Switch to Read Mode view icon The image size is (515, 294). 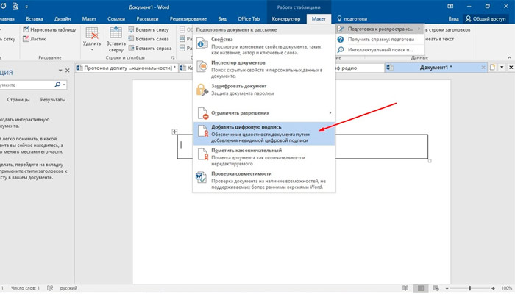(405, 288)
